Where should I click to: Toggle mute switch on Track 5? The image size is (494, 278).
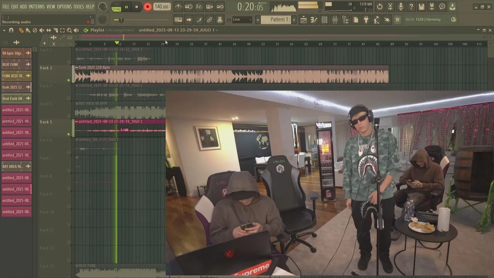(x=69, y=134)
